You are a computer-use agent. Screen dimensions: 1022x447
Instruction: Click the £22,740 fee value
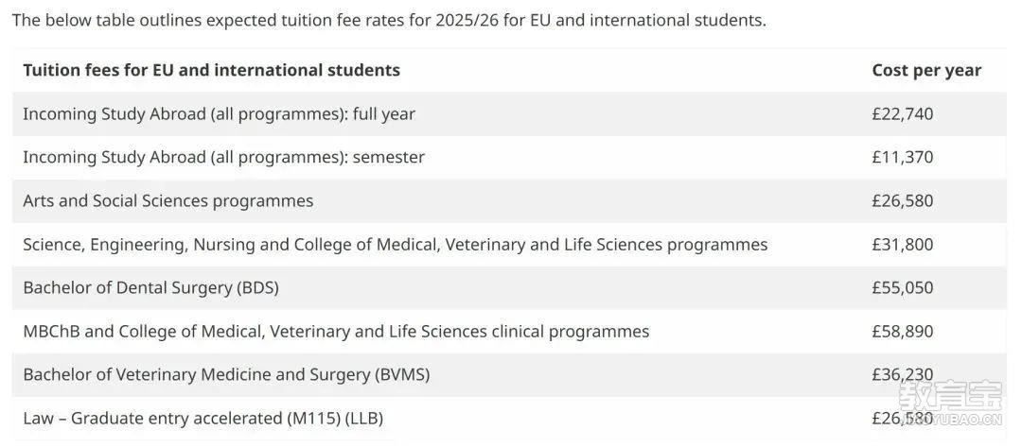(x=902, y=113)
